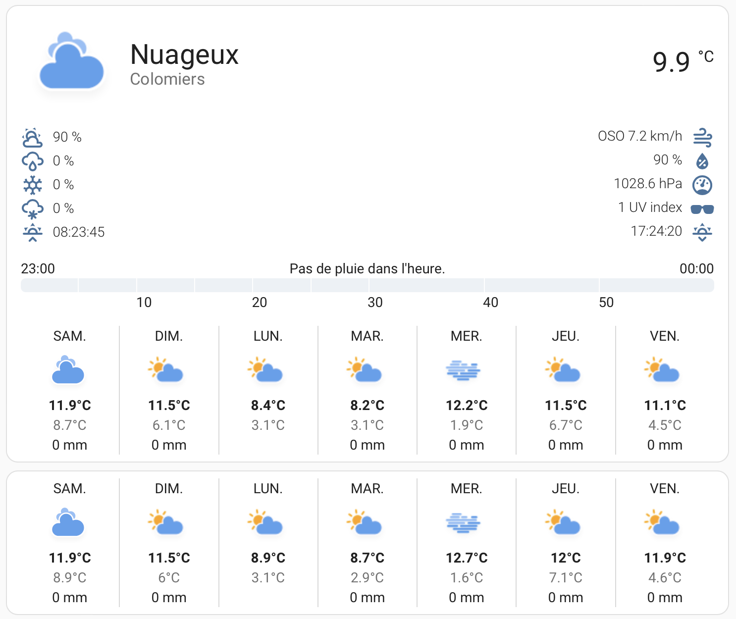Image resolution: width=736 pixels, height=619 pixels.
Task: Click the rain timeline bar at 30 minutes
Action: [x=368, y=285]
